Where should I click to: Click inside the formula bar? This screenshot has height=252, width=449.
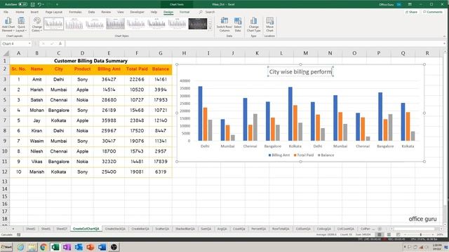(253, 43)
